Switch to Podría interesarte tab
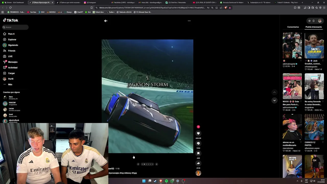327x184 pixels. [313, 27]
